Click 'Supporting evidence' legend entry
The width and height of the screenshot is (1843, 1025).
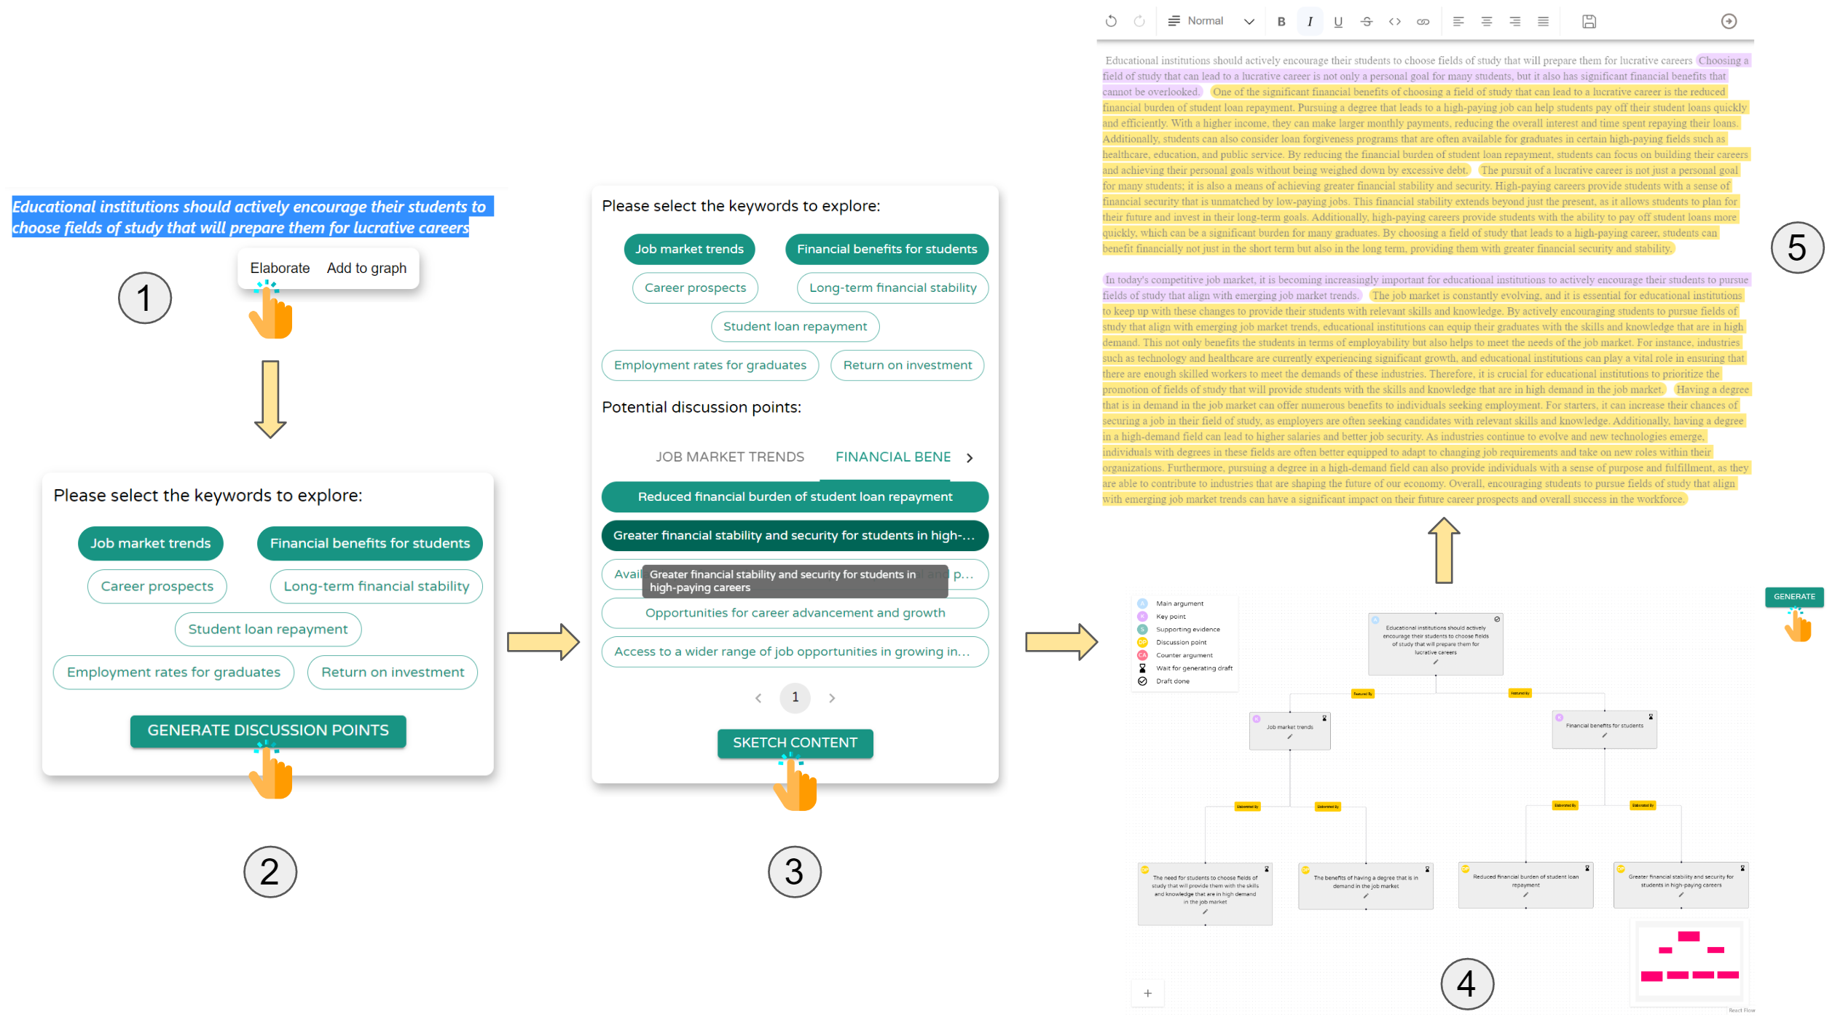[x=1179, y=630]
